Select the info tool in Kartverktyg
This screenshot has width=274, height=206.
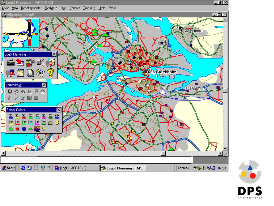coord(9,98)
